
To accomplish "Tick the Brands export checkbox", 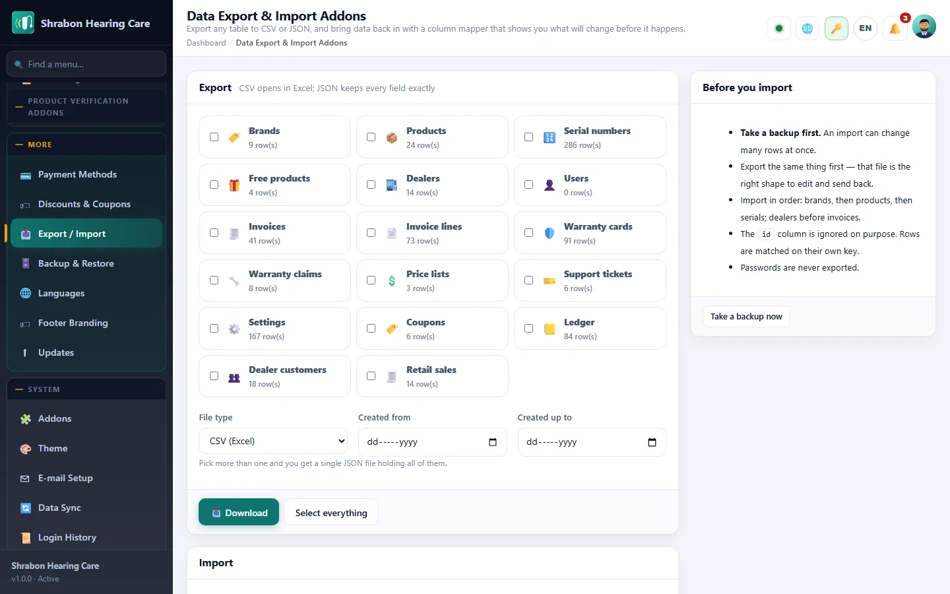I will point(214,137).
